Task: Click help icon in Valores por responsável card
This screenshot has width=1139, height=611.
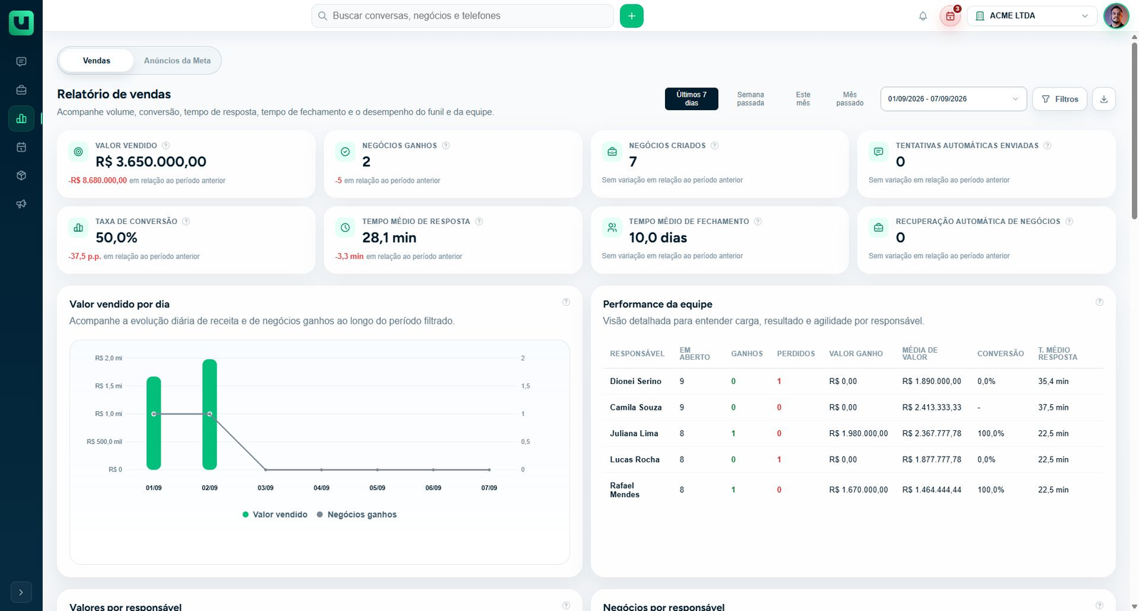Action: tap(566, 605)
